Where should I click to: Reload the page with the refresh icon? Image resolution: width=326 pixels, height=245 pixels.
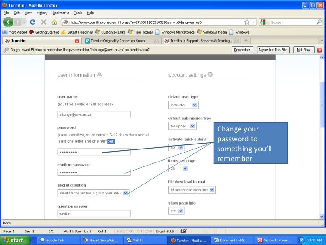point(33,22)
